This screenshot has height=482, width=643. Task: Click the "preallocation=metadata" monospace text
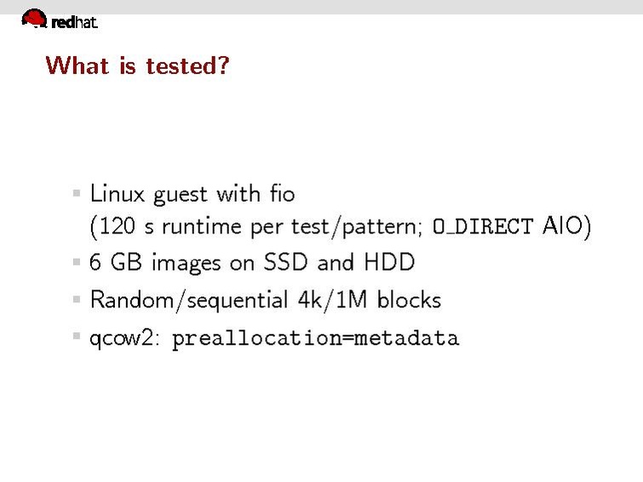pos(315,338)
